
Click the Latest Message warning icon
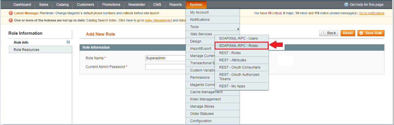tap(11, 13)
